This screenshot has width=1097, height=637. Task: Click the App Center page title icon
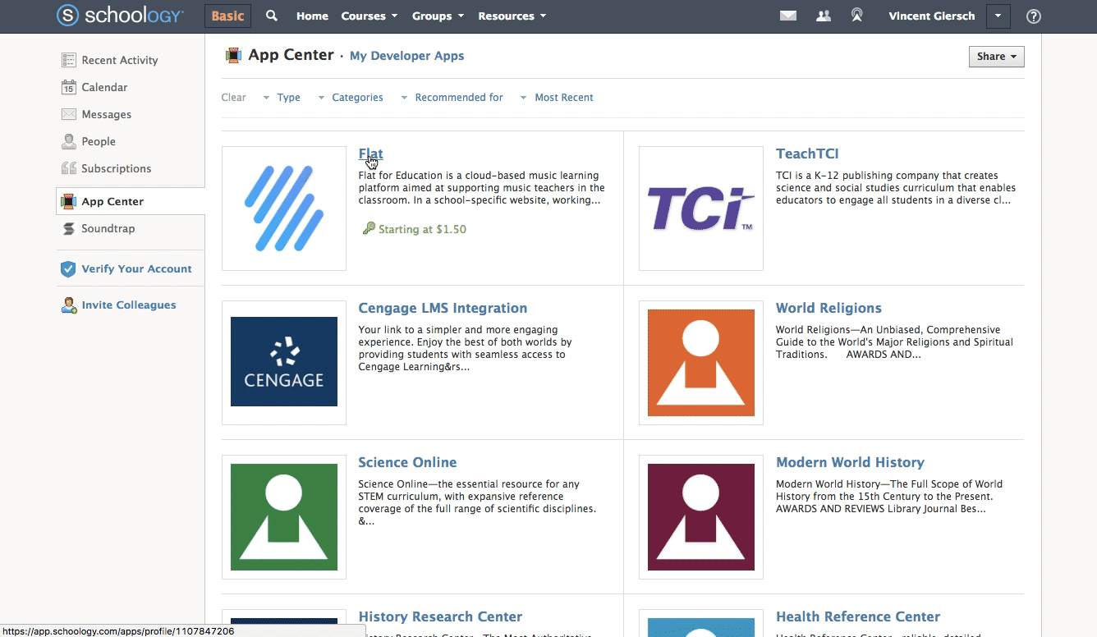pos(234,56)
